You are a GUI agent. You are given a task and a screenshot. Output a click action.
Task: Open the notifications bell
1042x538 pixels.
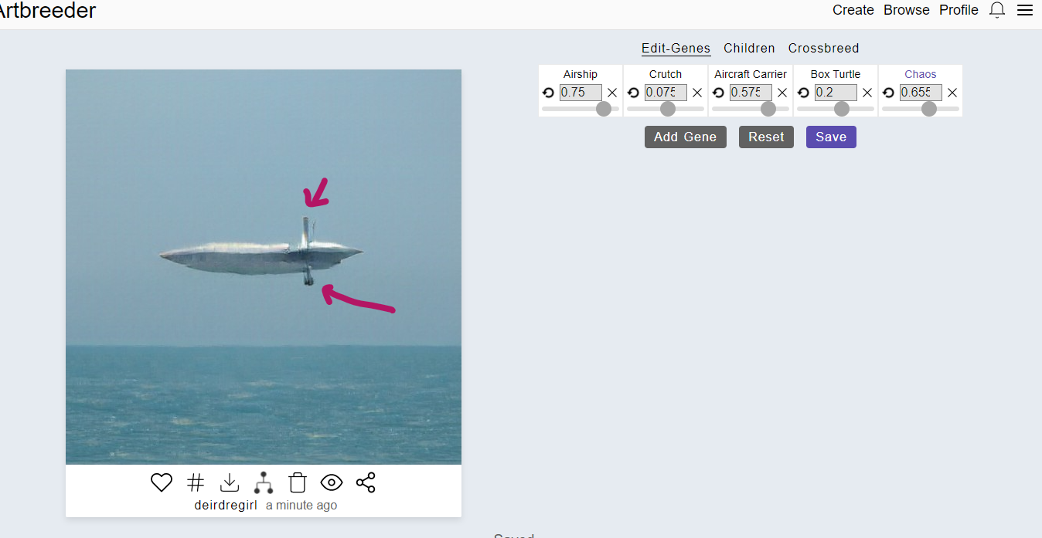(x=997, y=10)
